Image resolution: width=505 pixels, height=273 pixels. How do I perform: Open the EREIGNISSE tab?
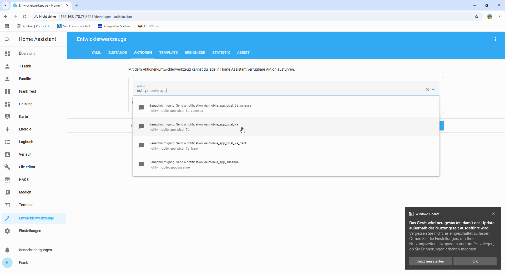(x=195, y=52)
